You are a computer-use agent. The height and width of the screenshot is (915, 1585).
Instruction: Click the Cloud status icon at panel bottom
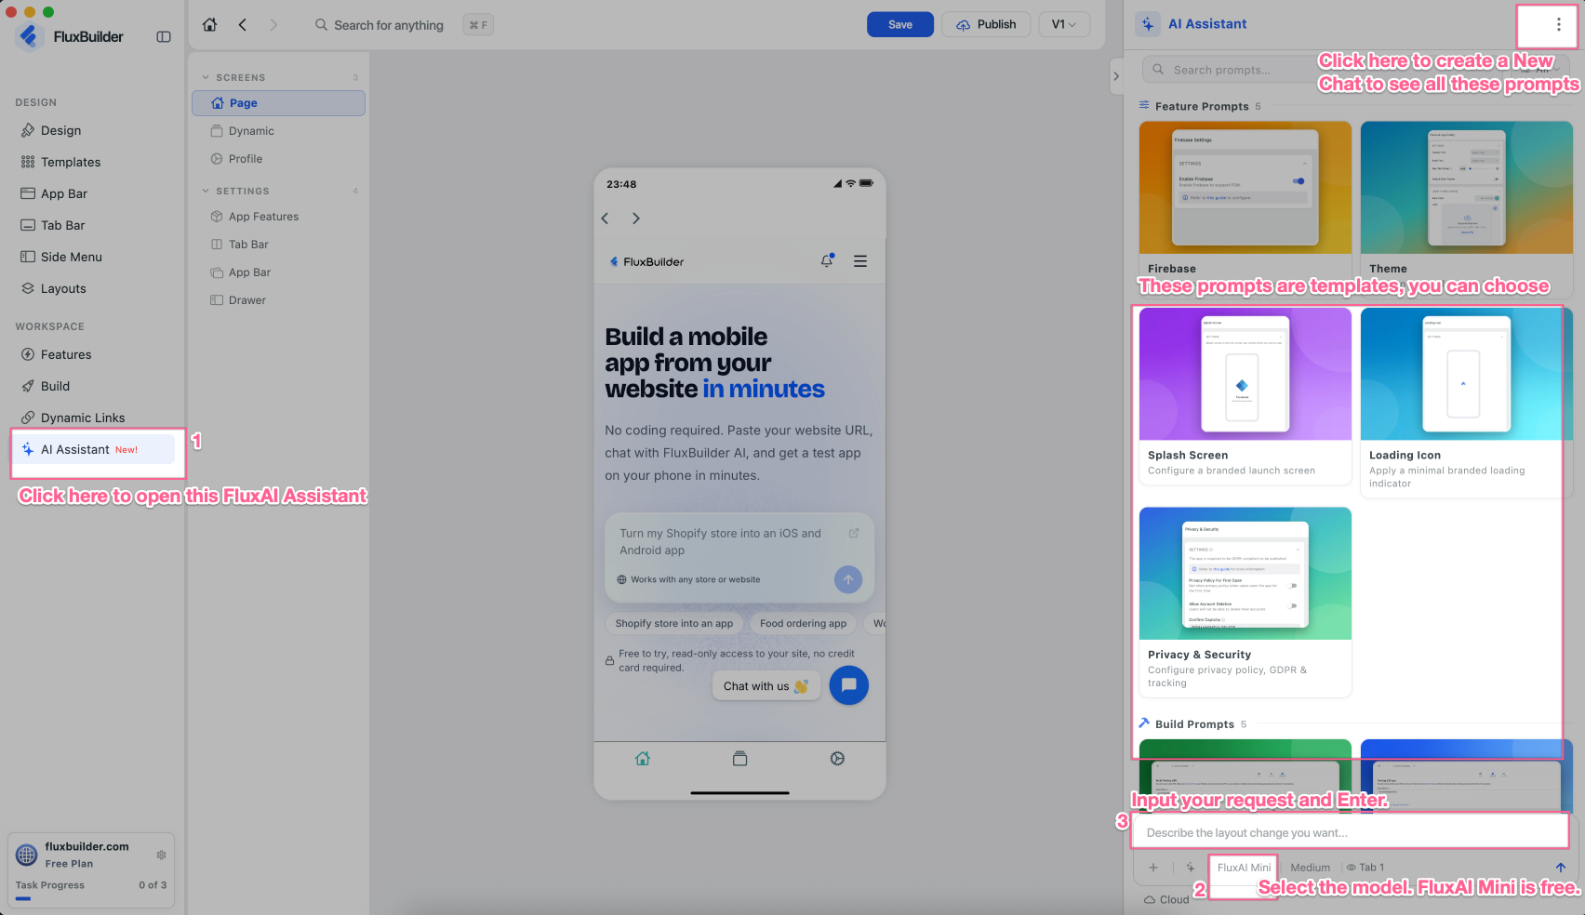pos(1150,900)
